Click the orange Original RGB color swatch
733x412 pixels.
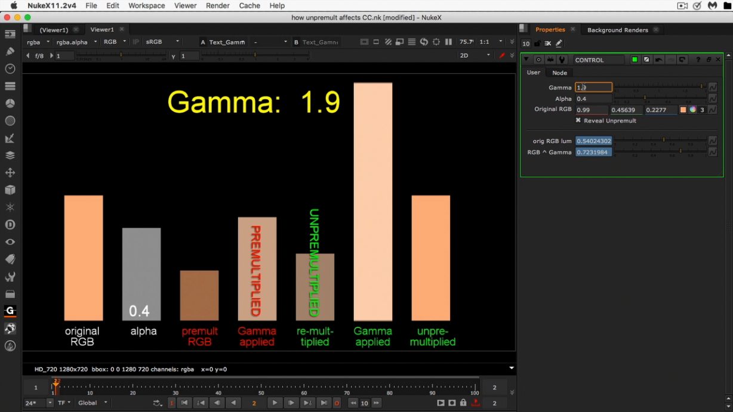[x=683, y=109]
